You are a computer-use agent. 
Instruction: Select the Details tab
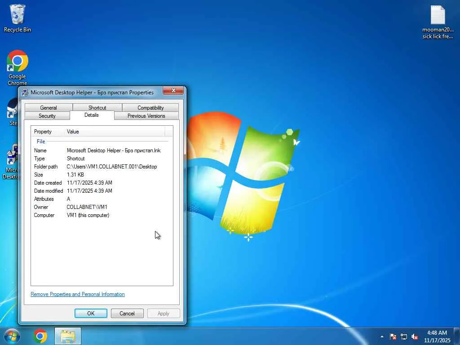coord(92,115)
